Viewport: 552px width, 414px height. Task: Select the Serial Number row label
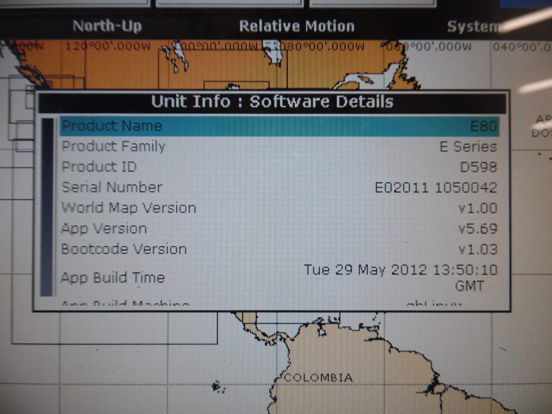click(x=112, y=187)
